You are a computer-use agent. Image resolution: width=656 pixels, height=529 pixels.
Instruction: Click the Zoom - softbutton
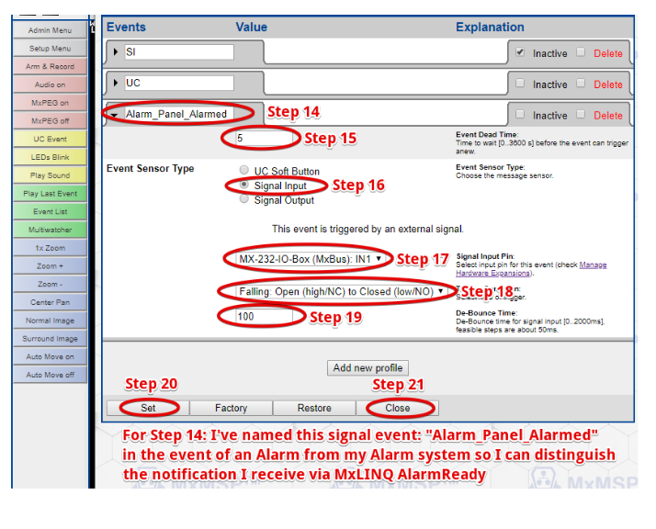coord(50,284)
